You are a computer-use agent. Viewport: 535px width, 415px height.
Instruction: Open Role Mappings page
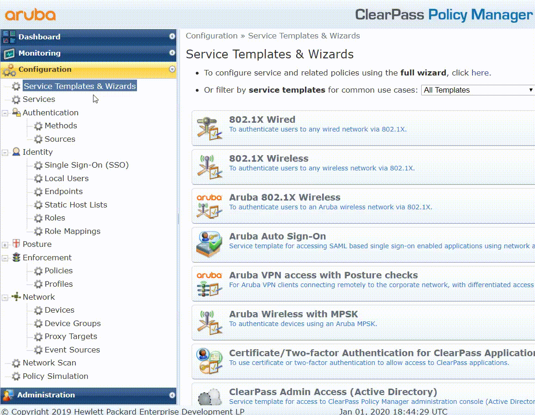tap(72, 231)
